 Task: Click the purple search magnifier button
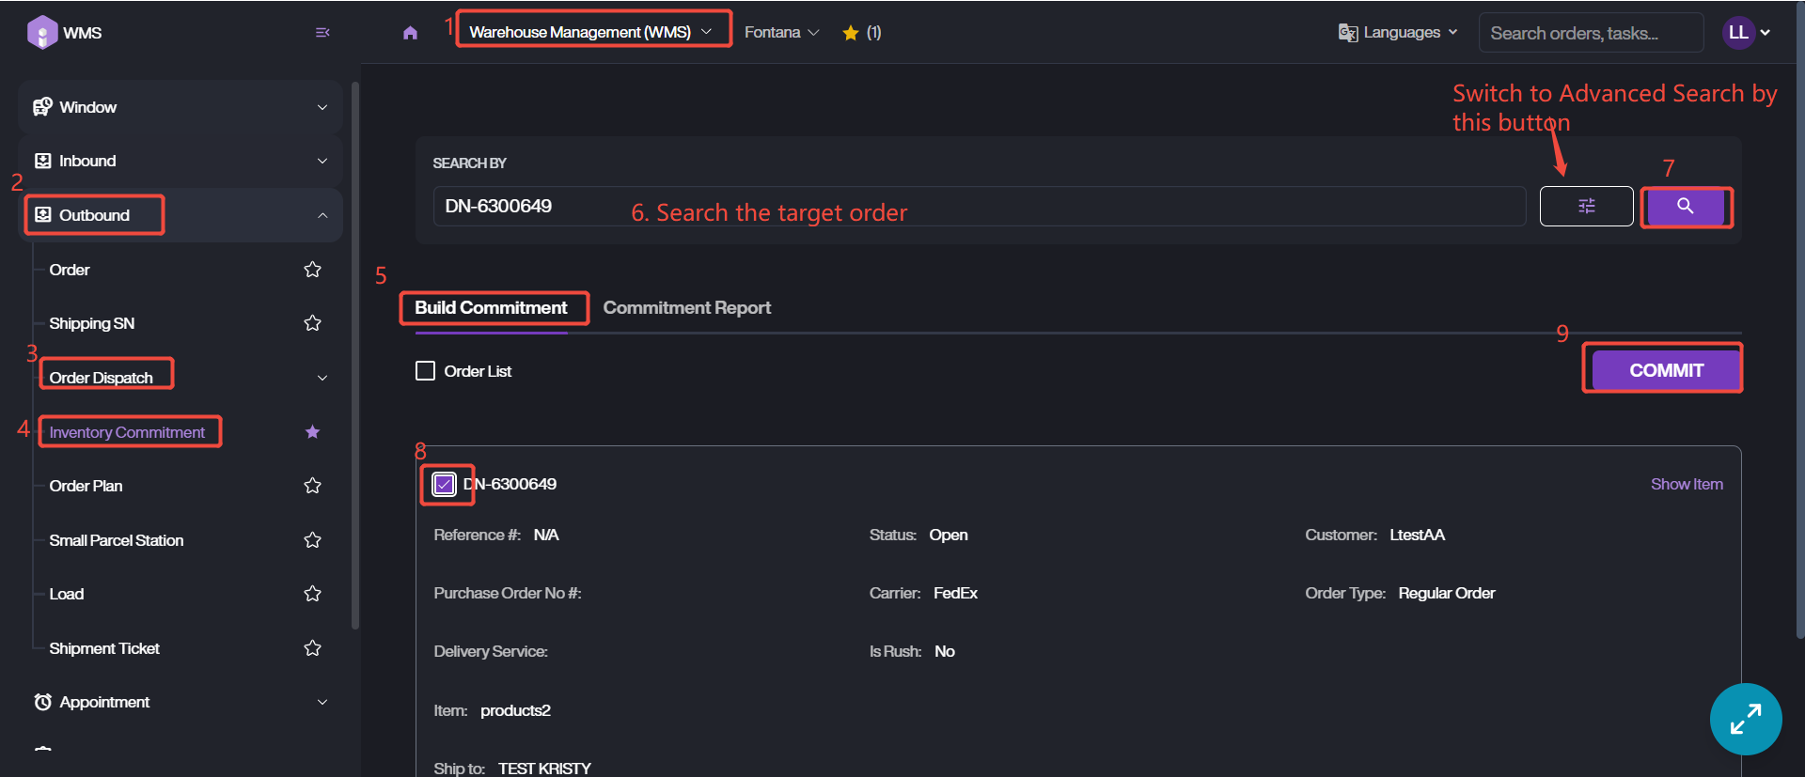1686,207
